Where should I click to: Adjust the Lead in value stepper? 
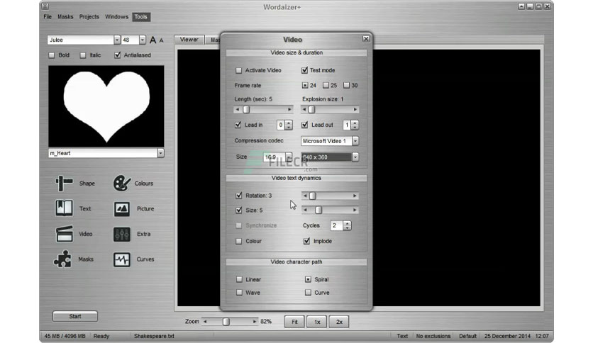click(x=289, y=125)
